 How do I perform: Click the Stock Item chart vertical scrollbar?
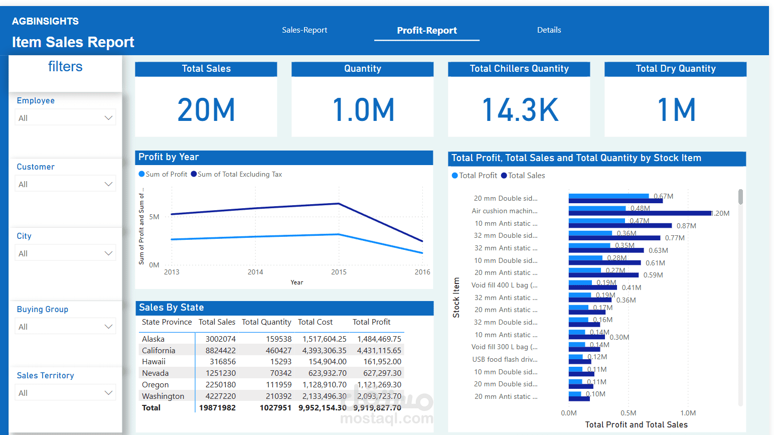[x=740, y=197]
